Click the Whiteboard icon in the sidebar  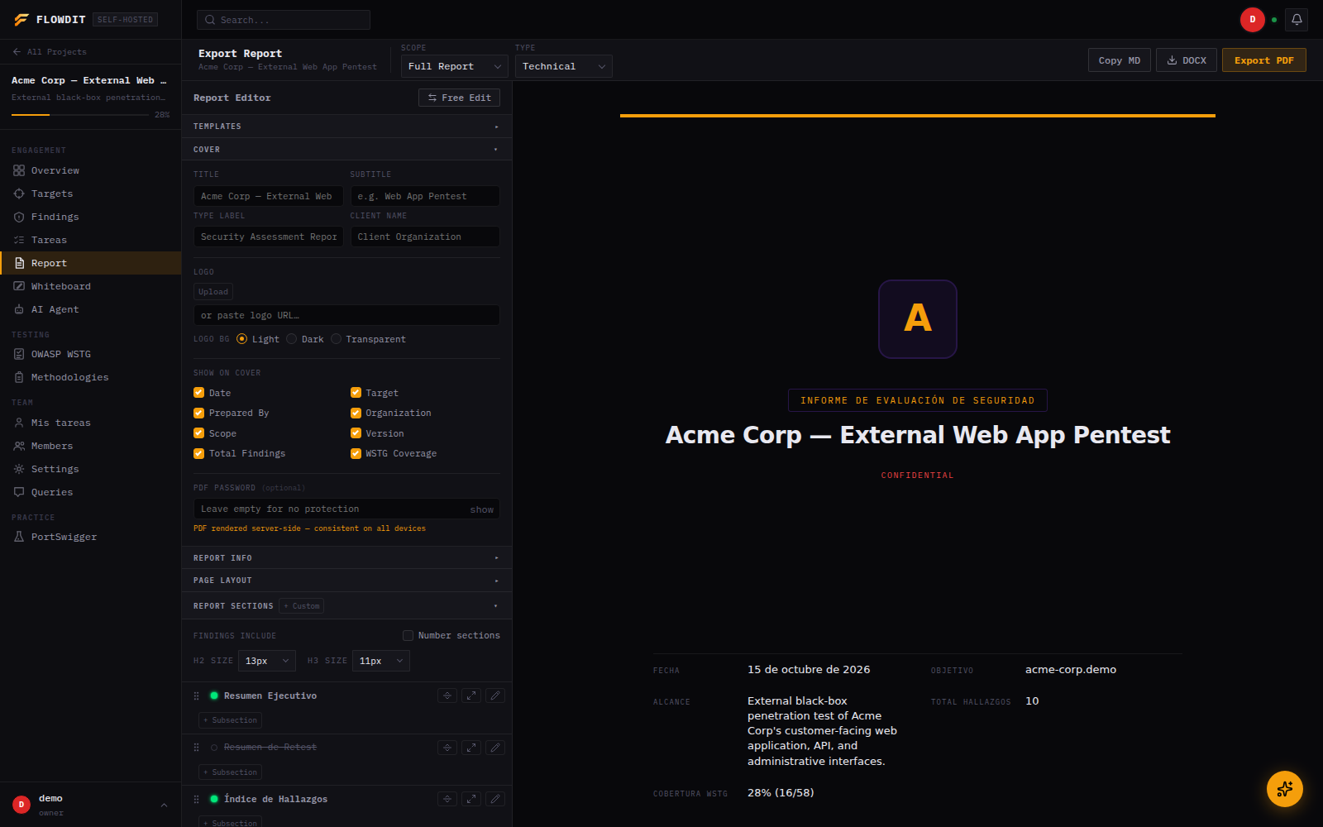(19, 286)
